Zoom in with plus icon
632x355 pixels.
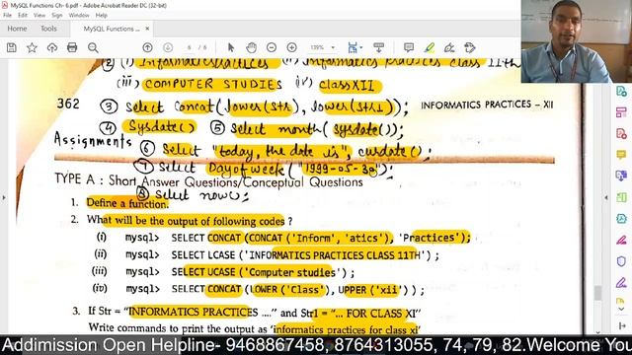pyautogui.click(x=292, y=48)
